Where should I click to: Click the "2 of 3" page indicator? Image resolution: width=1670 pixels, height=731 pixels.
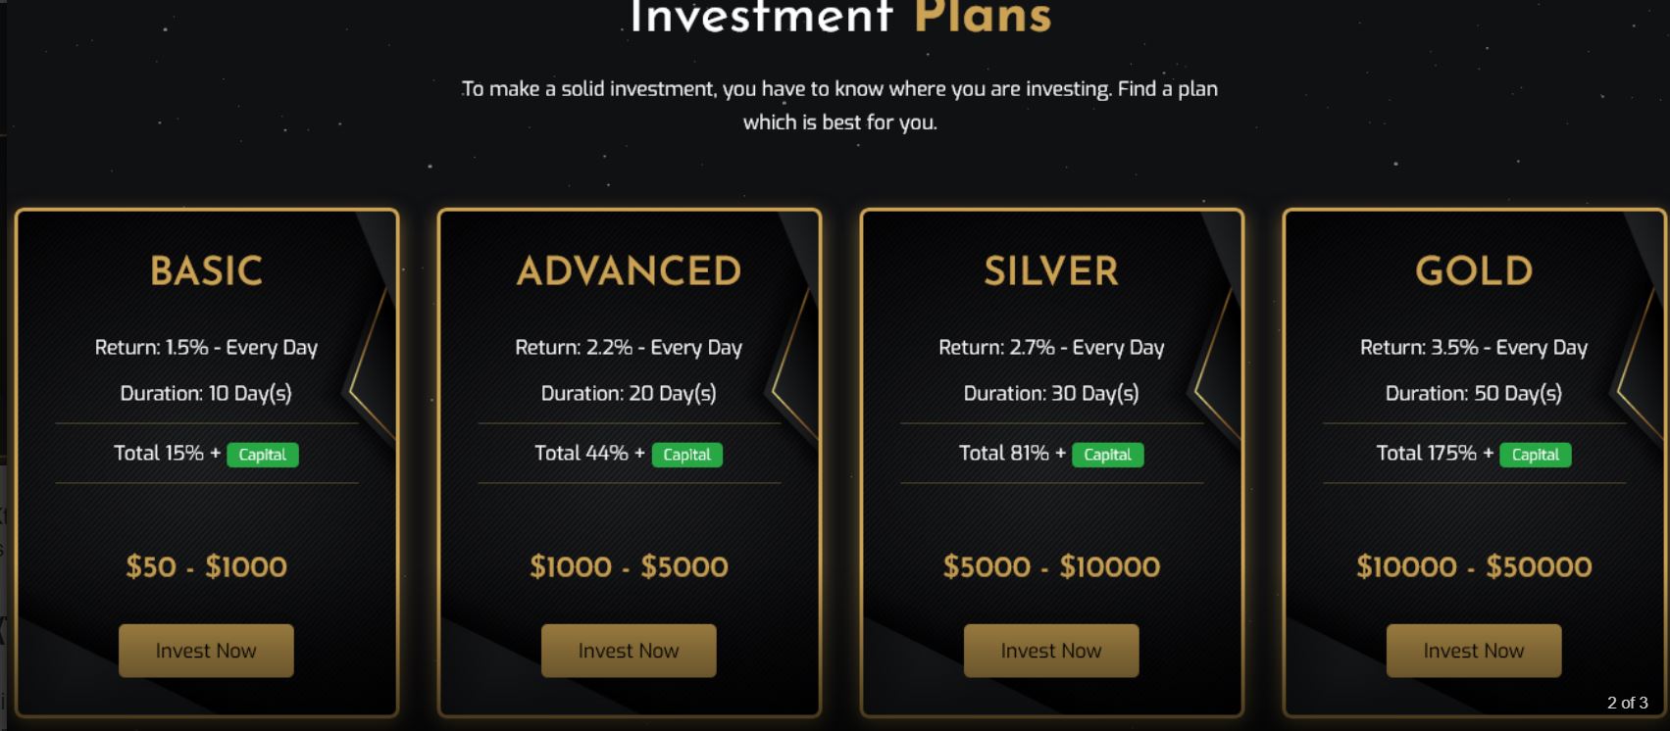(x=1627, y=703)
